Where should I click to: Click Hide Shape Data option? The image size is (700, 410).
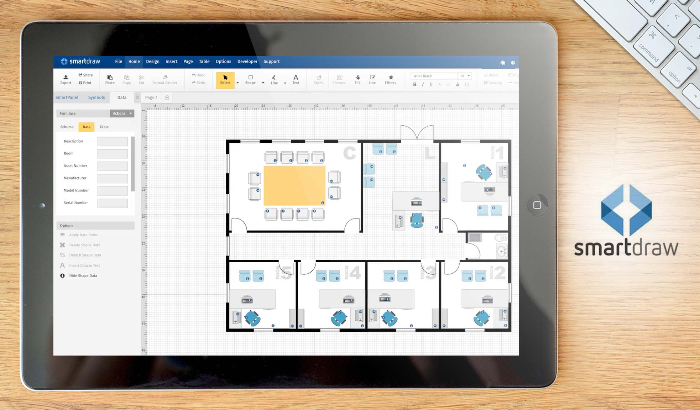tap(83, 275)
